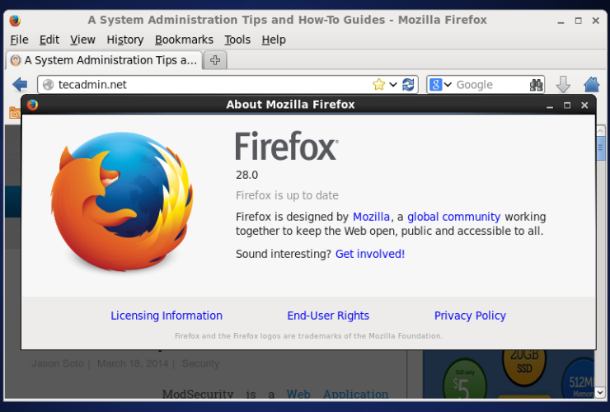The width and height of the screenshot is (610, 412).
Task: Bookmark this page with the star icon
Action: [x=378, y=84]
